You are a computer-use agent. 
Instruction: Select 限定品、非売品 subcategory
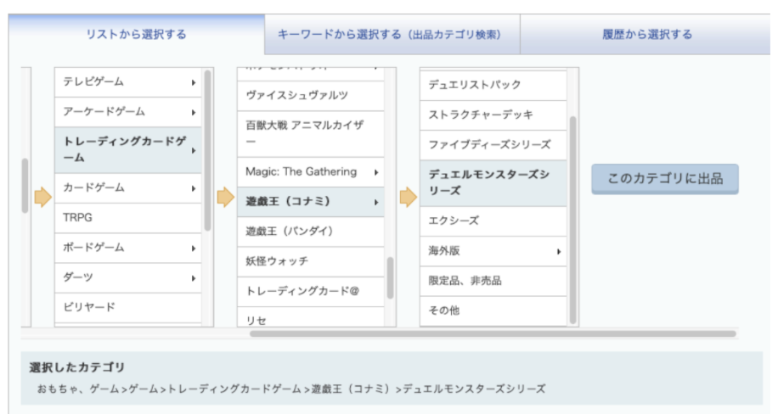click(465, 281)
